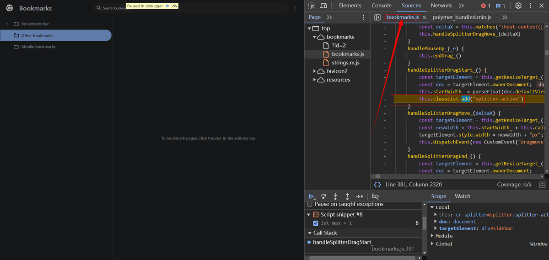Activate the inspect element picker
This screenshot has width=549, height=260.
[x=312, y=6]
